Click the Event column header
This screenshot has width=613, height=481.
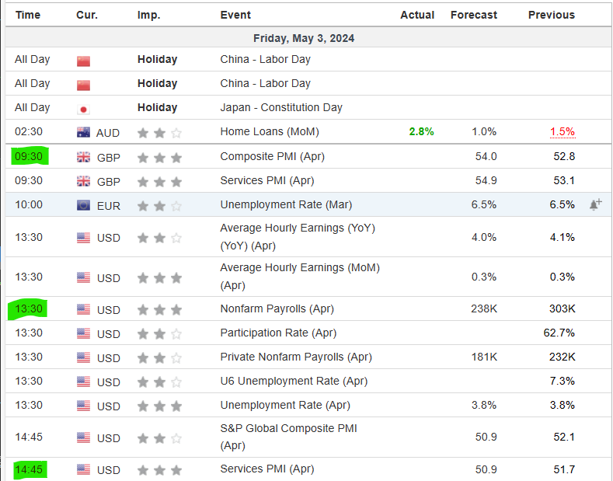[235, 15]
